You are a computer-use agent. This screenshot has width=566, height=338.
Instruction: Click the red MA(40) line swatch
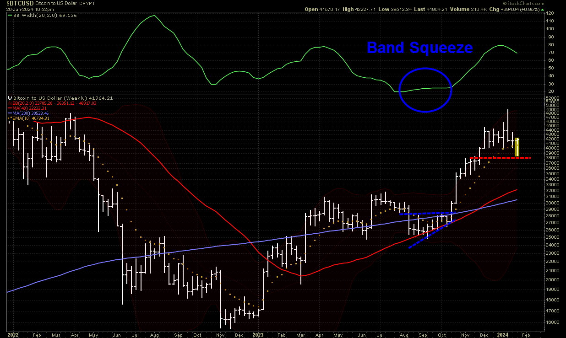tap(10, 108)
